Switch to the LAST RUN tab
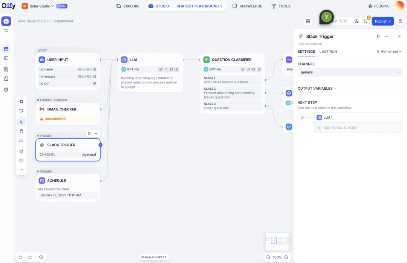Screen dimensions: 407x263 tap(327, 52)
